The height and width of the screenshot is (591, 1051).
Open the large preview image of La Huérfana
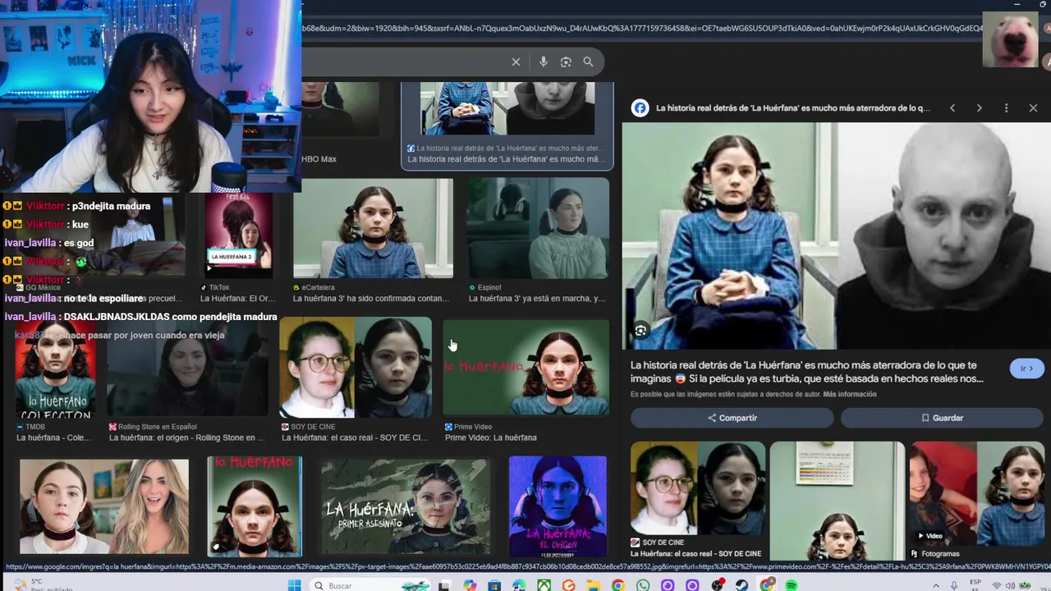(836, 236)
